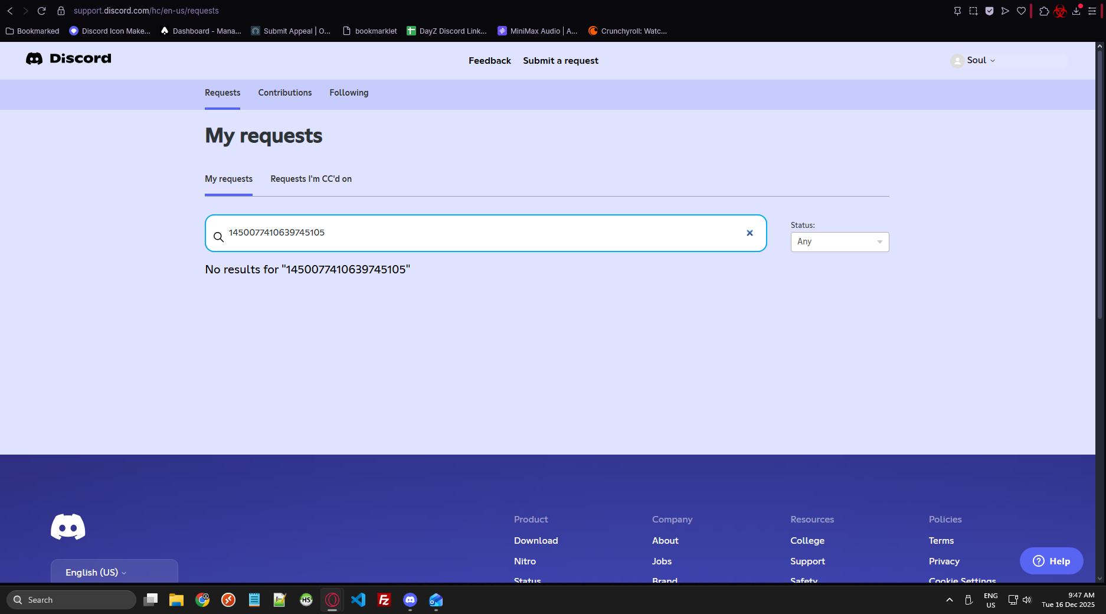Open the Dashboard - Mana... bookmark

(x=201, y=31)
